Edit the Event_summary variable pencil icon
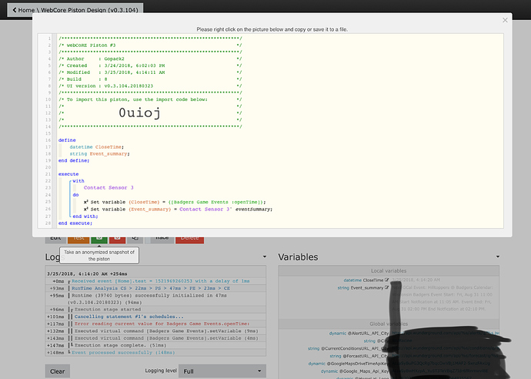Screen dimensions: 531x379 [x=387, y=287]
